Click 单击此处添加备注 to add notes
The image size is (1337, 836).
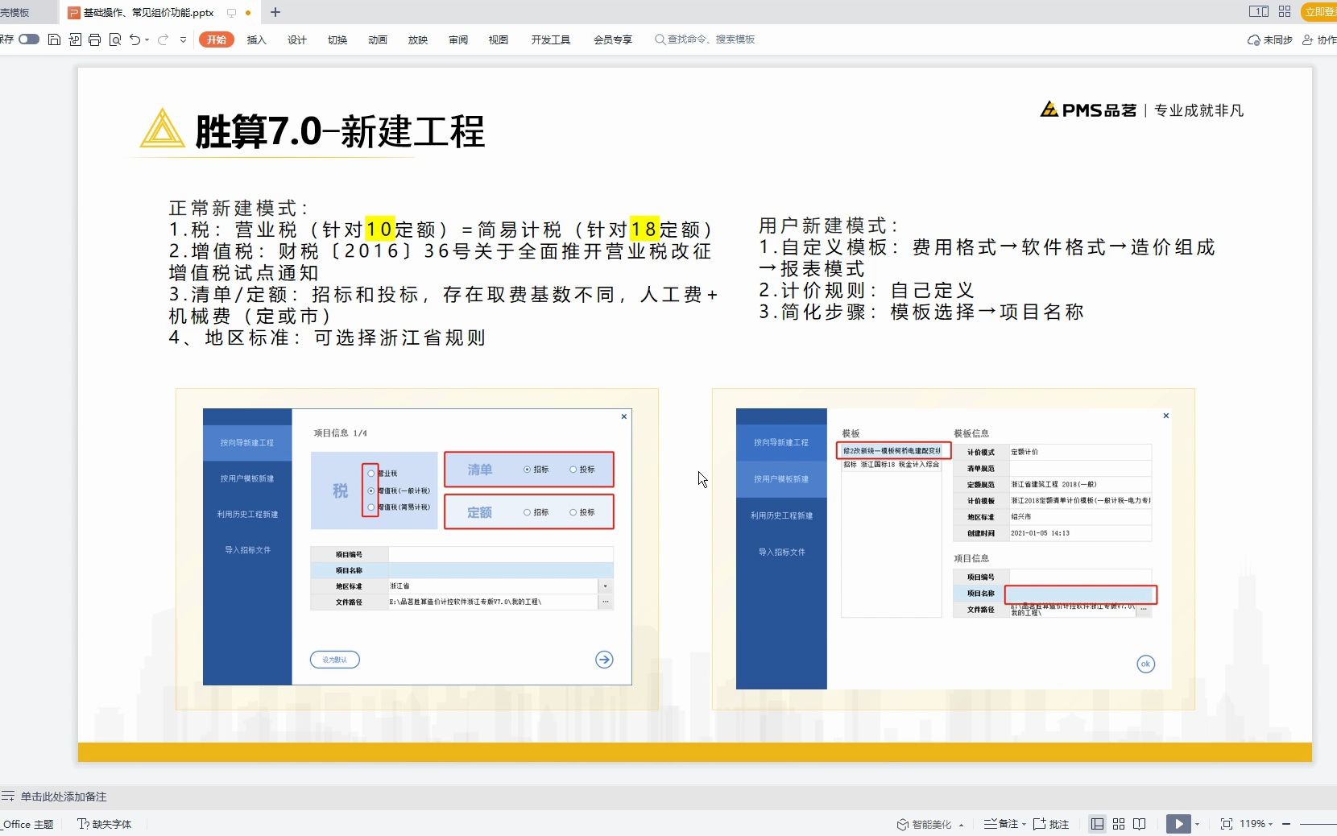[x=64, y=797]
